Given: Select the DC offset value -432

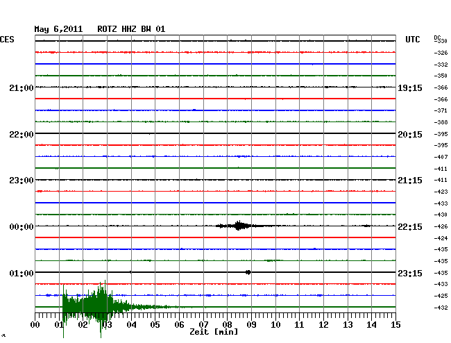Looking at the screenshot, I should (441, 308).
